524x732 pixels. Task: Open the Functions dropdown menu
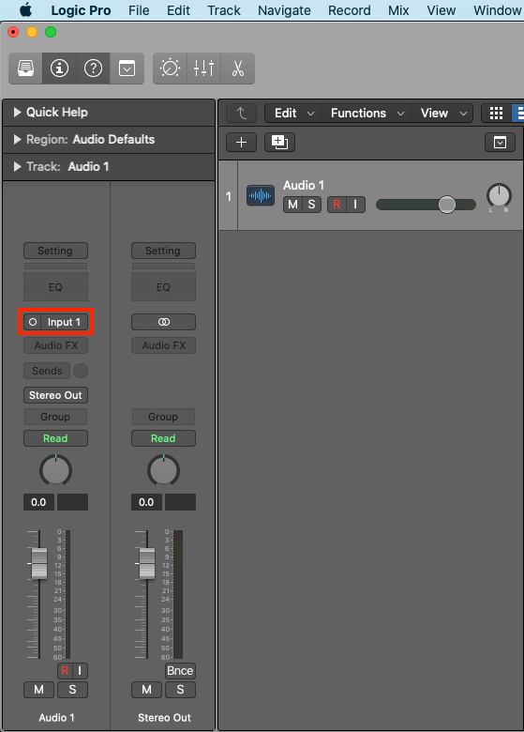coord(367,114)
